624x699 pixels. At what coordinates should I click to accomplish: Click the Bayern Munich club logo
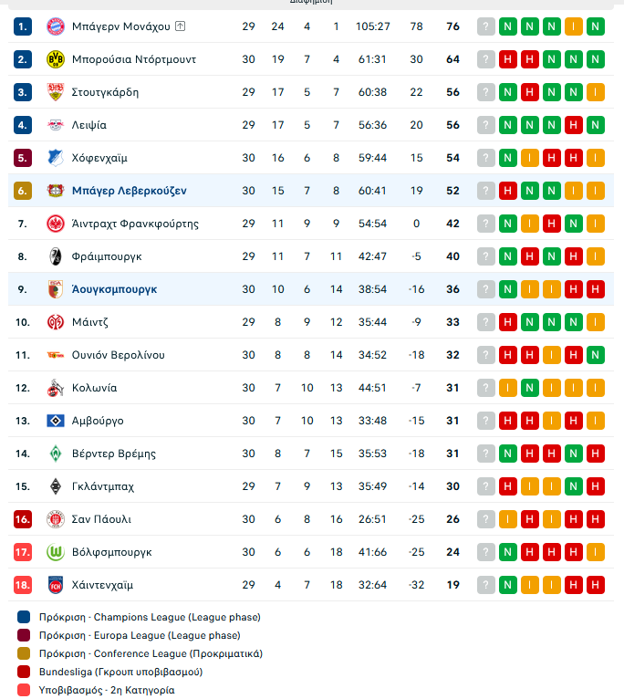tap(56, 26)
